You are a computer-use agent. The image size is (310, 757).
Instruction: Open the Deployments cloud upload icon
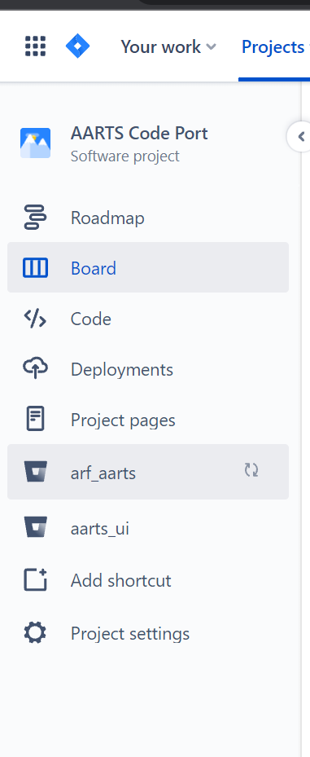35,369
